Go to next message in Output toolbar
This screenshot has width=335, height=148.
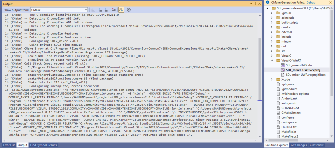(106, 10)
